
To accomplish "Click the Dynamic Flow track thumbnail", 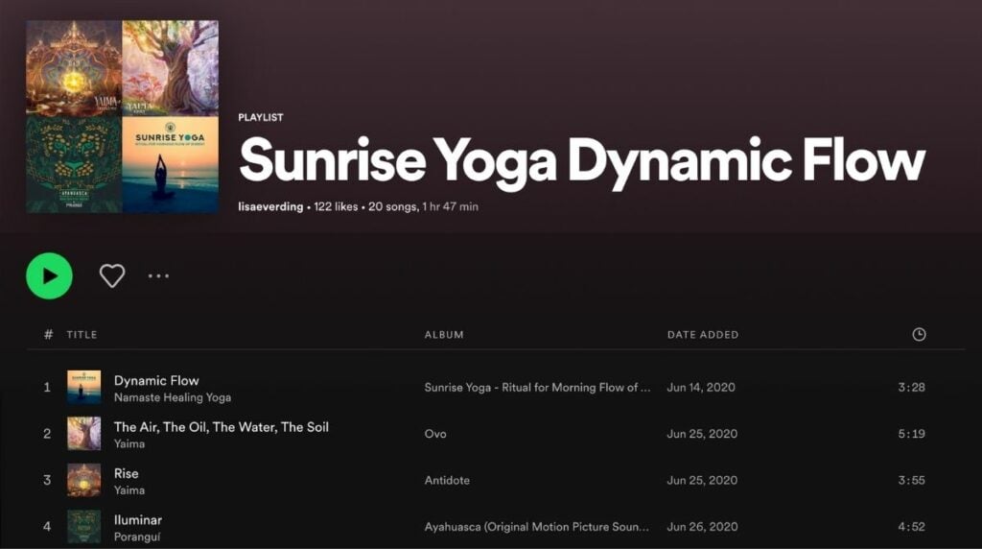I will (84, 388).
